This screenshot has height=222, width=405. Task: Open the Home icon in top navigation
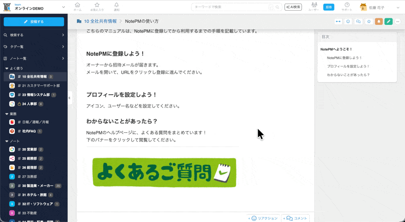coord(77,7)
